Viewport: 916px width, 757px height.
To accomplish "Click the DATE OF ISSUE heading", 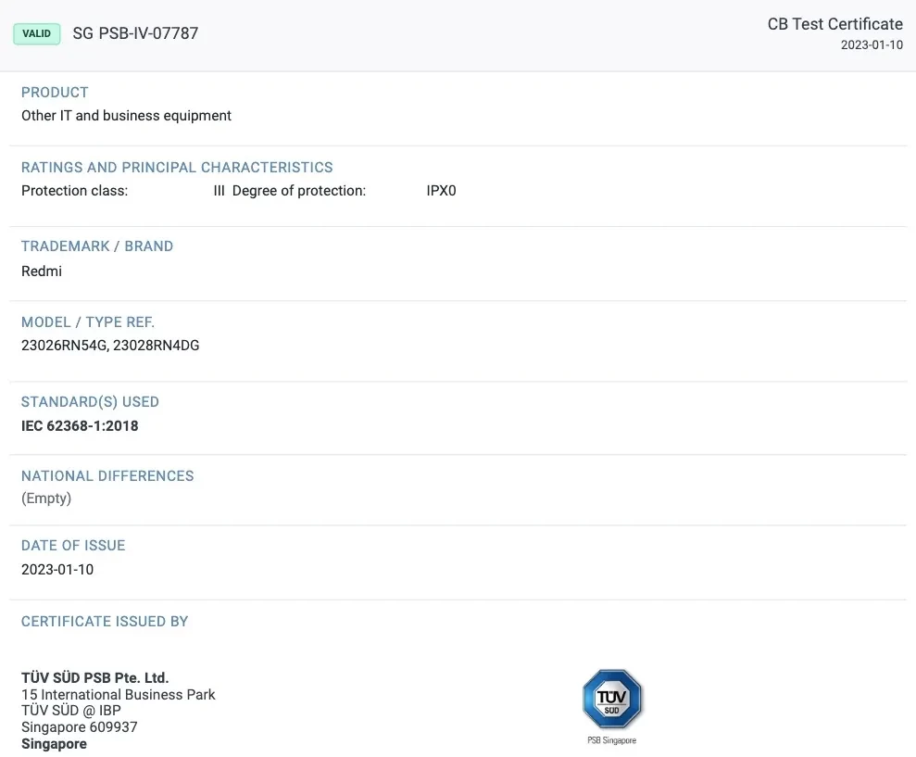I will [x=73, y=546].
